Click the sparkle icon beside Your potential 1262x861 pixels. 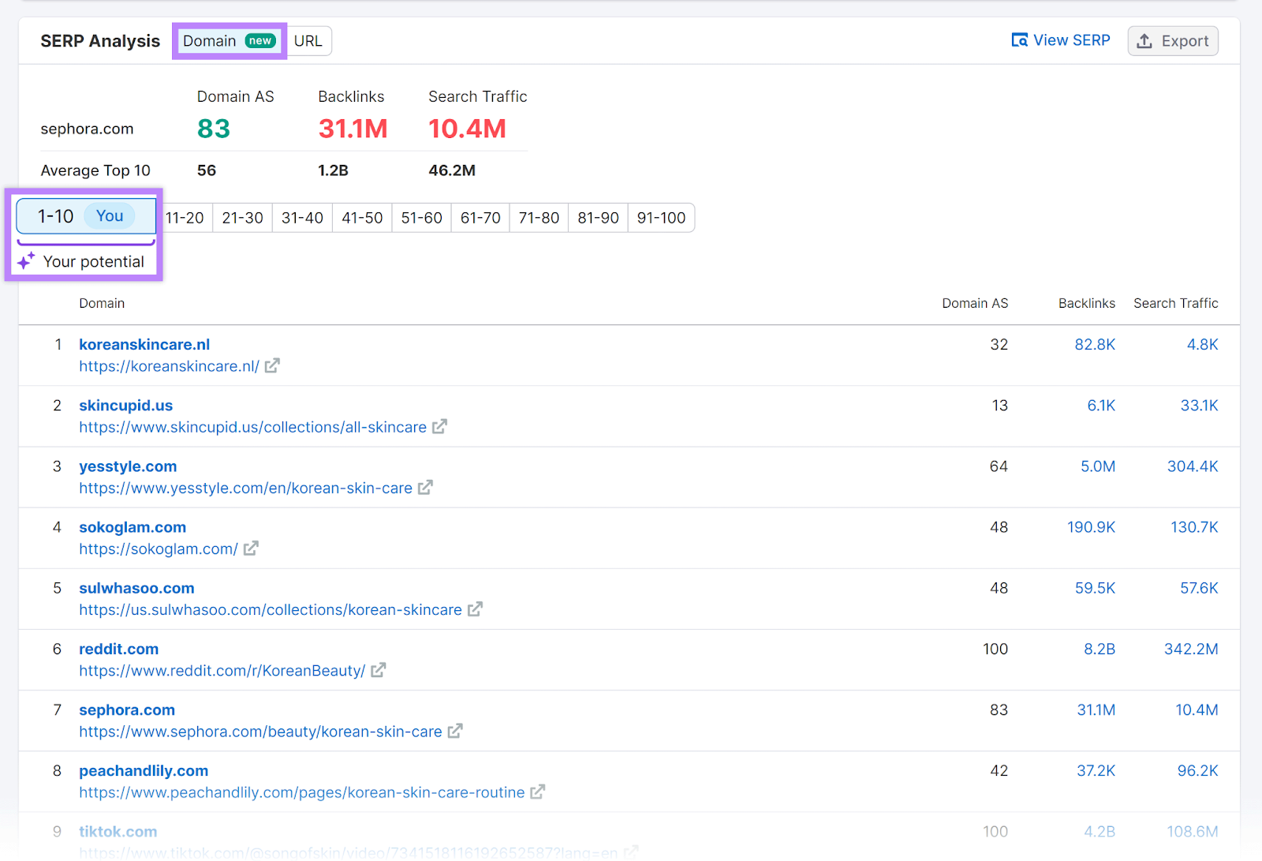pyautogui.click(x=26, y=261)
